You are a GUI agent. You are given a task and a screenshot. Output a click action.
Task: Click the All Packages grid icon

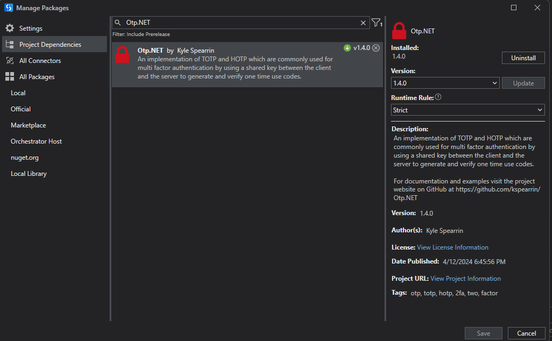click(10, 76)
